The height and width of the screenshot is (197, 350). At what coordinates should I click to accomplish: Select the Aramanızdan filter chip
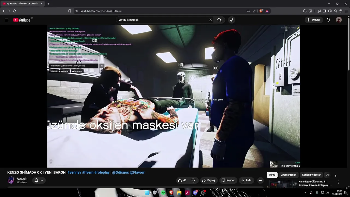click(289, 175)
